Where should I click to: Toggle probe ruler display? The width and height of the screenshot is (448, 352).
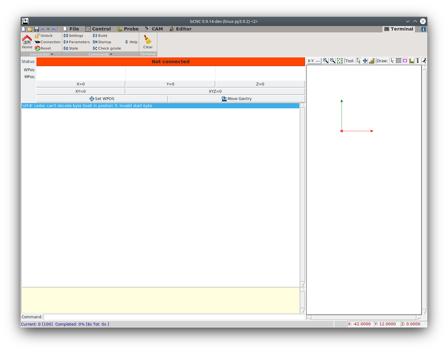(x=411, y=61)
